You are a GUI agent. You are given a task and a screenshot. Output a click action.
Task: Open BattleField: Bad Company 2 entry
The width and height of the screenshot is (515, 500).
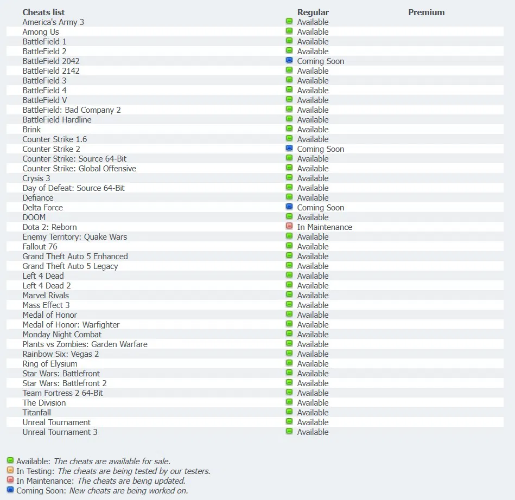click(x=72, y=110)
